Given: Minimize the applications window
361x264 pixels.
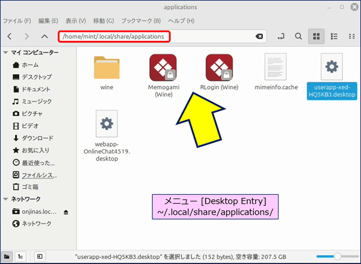Looking at the screenshot, I should (329, 7).
